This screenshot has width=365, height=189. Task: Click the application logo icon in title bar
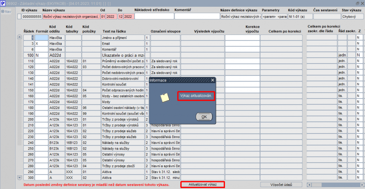pyautogui.click(x=3, y=3)
